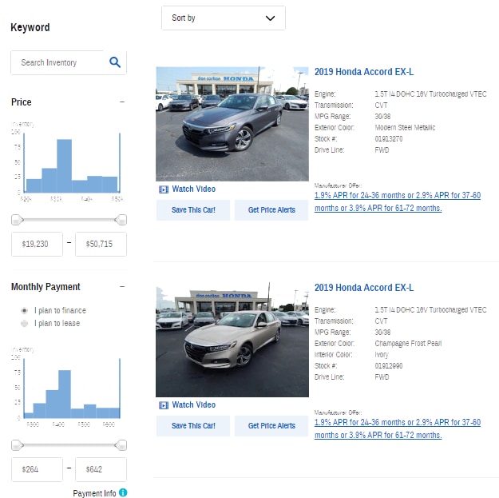Click the maximum price field $50,715
This screenshot has width=499, height=498.
tap(101, 244)
